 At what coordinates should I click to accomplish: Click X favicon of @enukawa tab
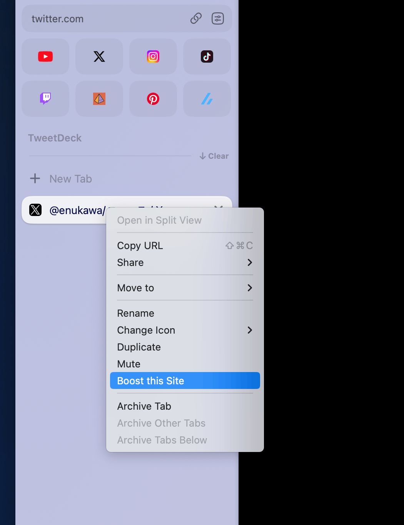coord(35,210)
